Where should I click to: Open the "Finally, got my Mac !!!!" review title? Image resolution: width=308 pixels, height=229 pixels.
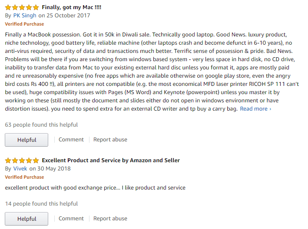click(x=72, y=7)
